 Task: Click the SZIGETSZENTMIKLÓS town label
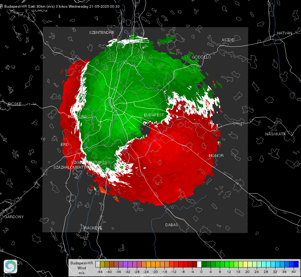91,162
